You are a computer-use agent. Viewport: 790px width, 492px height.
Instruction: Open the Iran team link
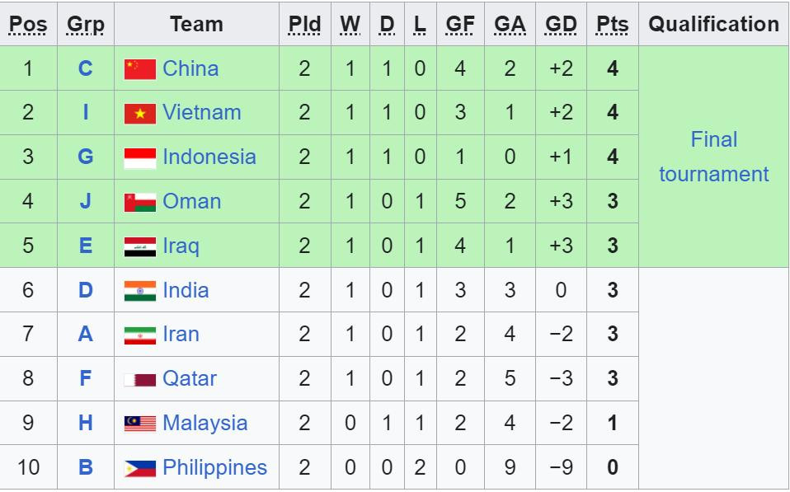pos(181,334)
